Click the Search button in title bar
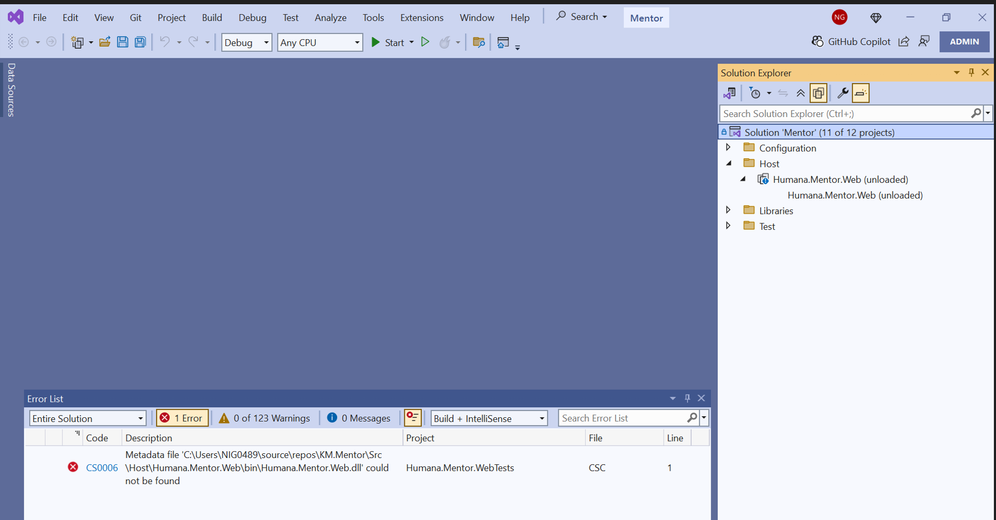 click(x=581, y=16)
